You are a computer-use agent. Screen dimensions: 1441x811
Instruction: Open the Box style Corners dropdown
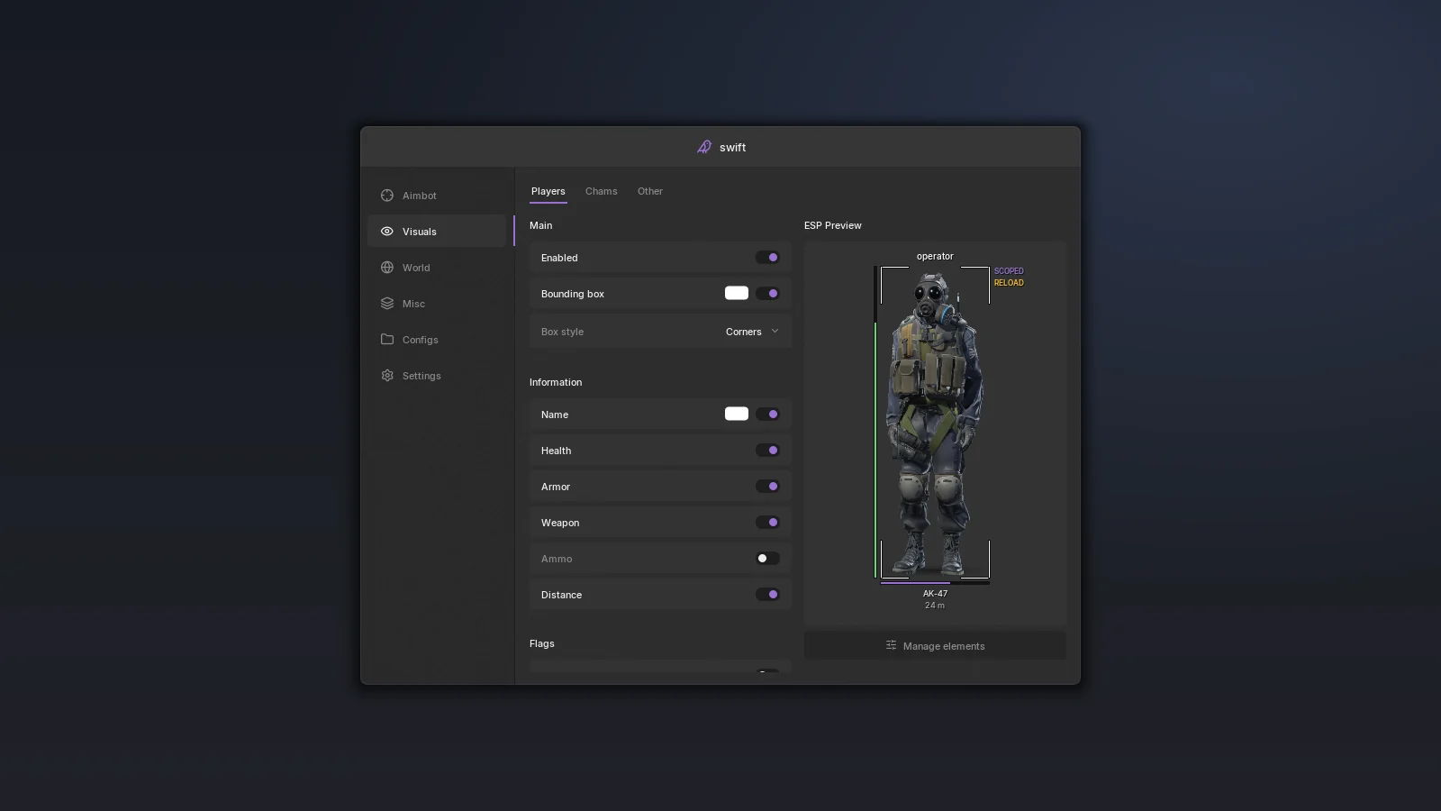coord(752,332)
